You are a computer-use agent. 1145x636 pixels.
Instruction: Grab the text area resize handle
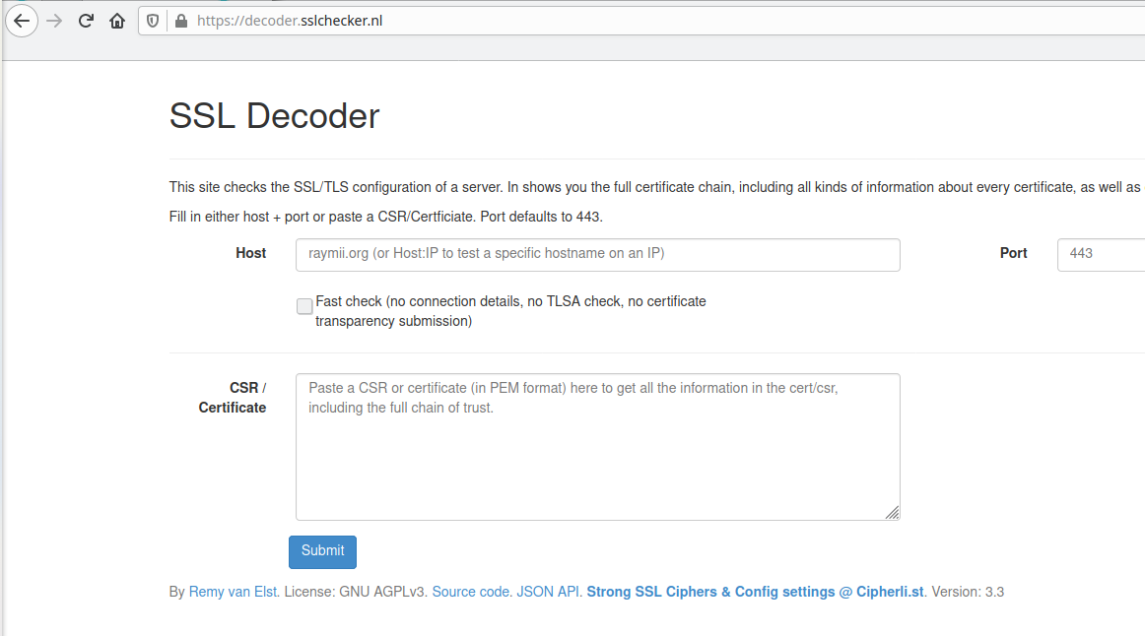click(892, 512)
